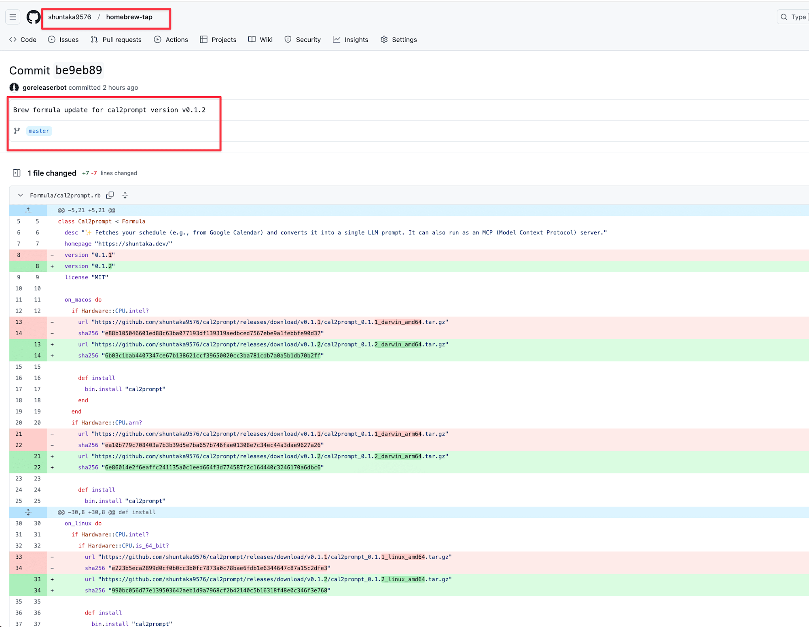Viewport: 809px width, 627px height.
Task: Go to the GitHub home logo
Action: tap(34, 17)
